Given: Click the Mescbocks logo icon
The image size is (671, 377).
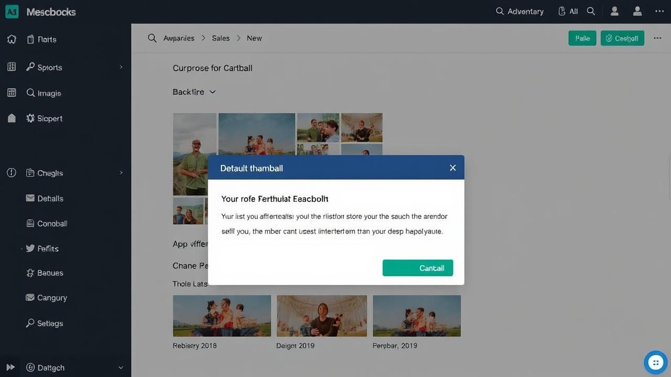Looking at the screenshot, I should tap(12, 12).
